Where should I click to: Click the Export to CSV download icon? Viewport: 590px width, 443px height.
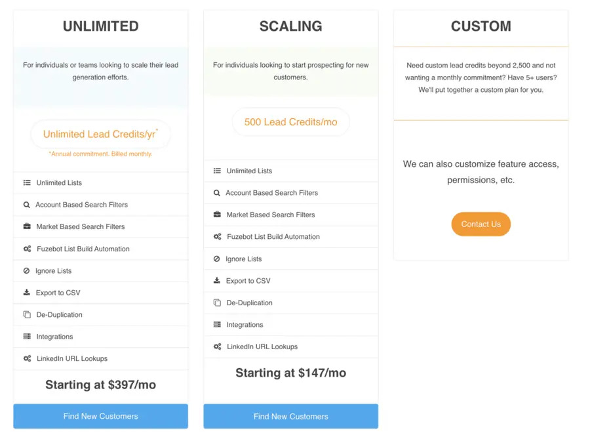coord(26,293)
